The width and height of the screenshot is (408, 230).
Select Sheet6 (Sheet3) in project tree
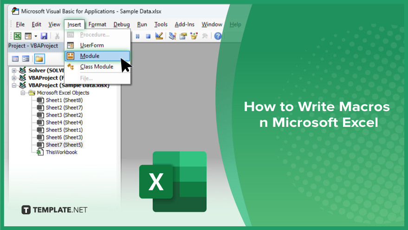pyautogui.click(x=64, y=137)
